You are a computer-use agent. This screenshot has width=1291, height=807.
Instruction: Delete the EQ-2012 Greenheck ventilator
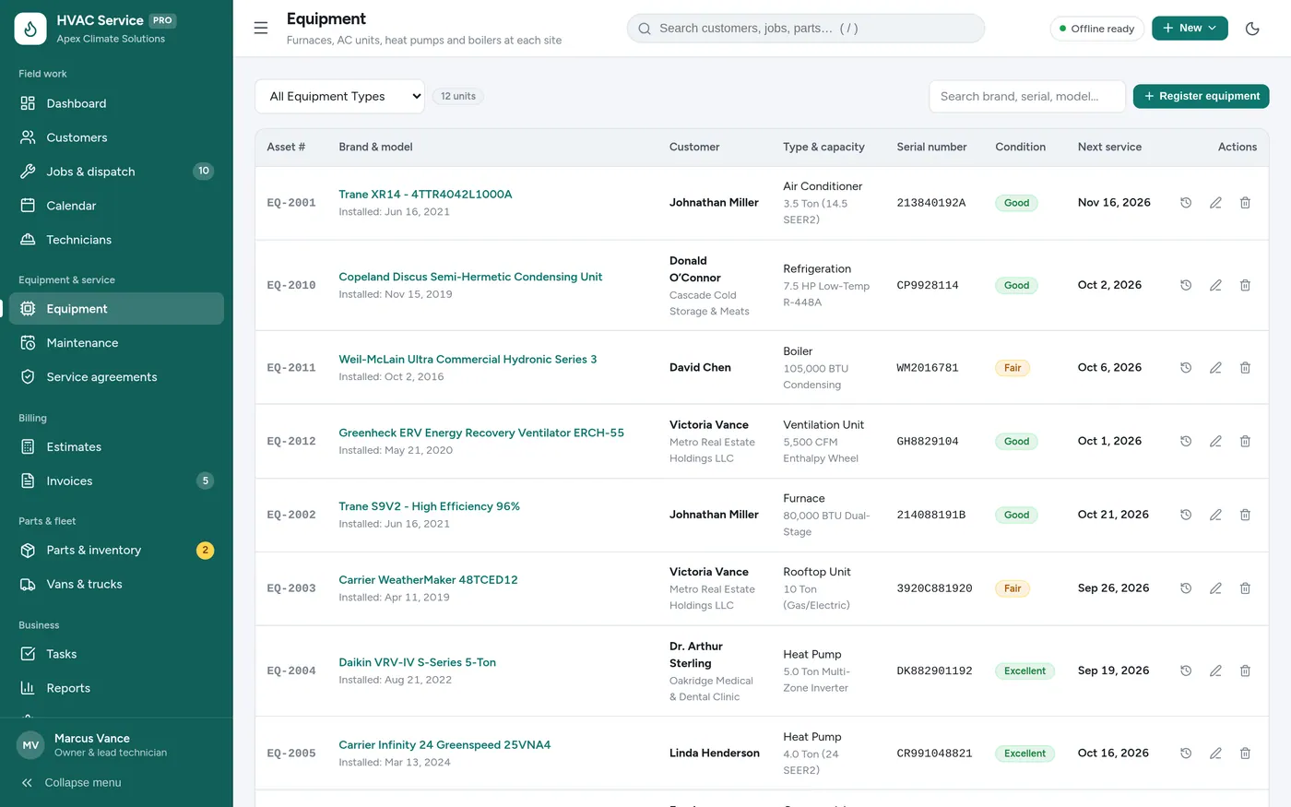pos(1245,442)
